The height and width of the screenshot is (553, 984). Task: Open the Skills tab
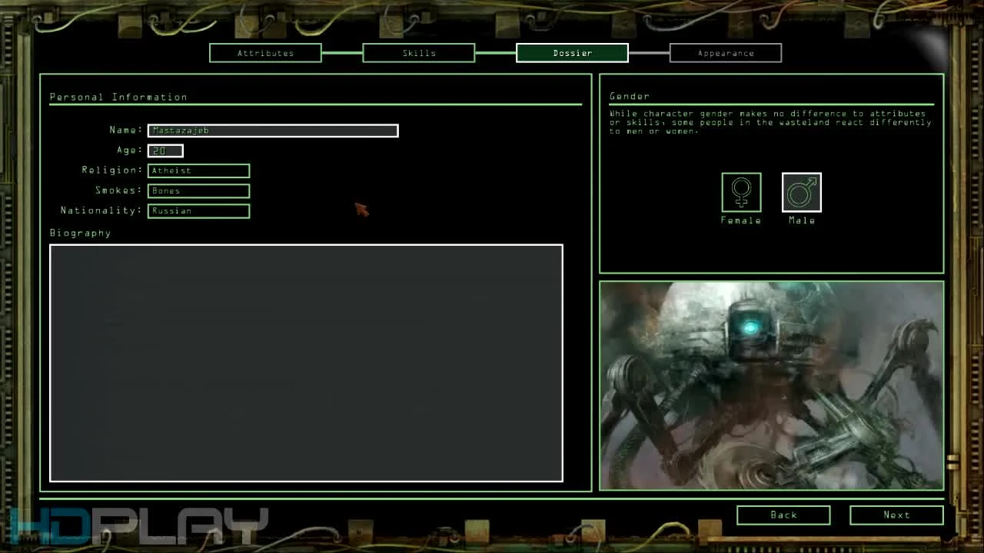(418, 52)
